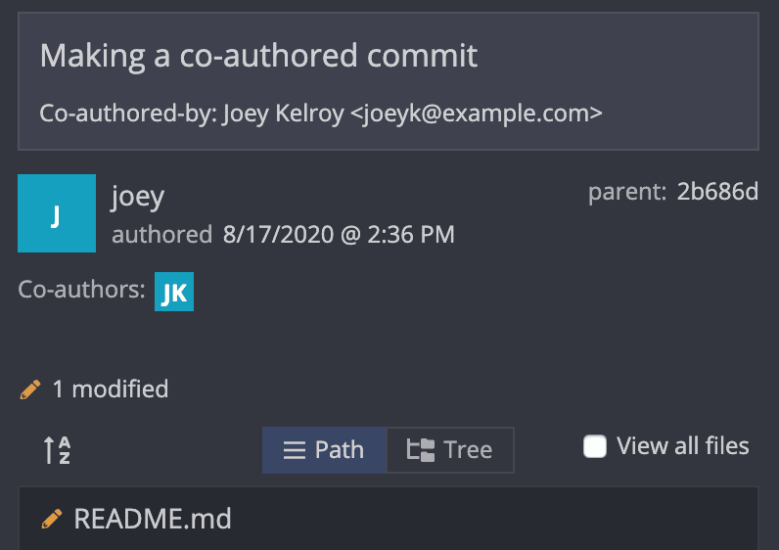
Task: Switch file list to Path view
Action: coord(324,450)
